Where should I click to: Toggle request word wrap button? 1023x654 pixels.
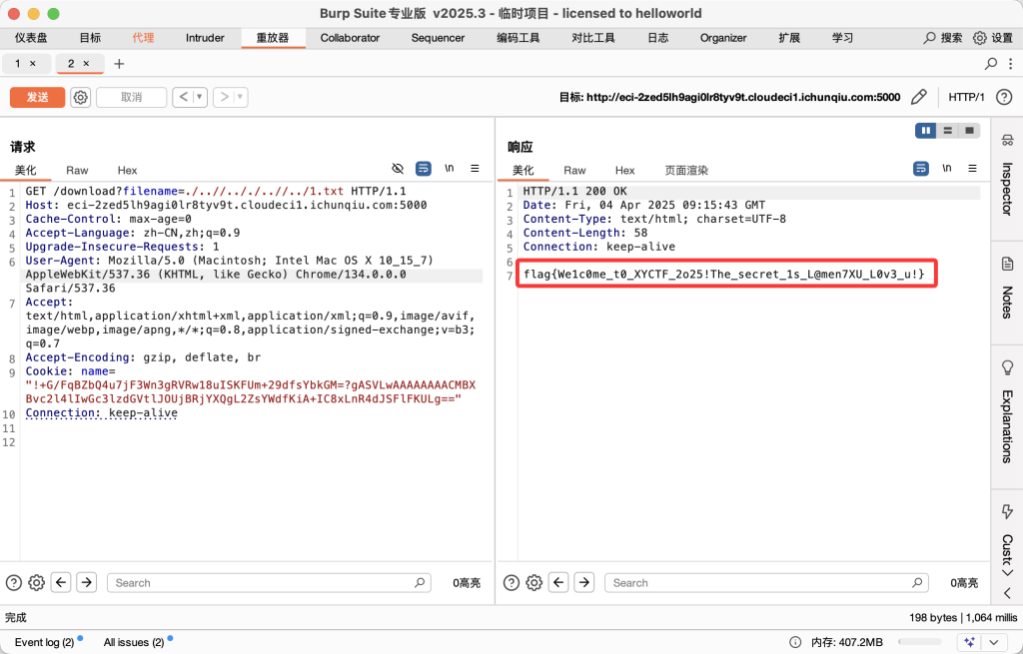(x=424, y=168)
